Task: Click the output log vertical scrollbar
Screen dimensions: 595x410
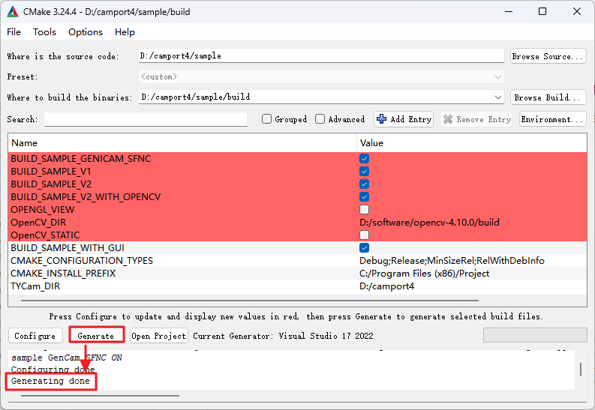Action: coord(579,370)
